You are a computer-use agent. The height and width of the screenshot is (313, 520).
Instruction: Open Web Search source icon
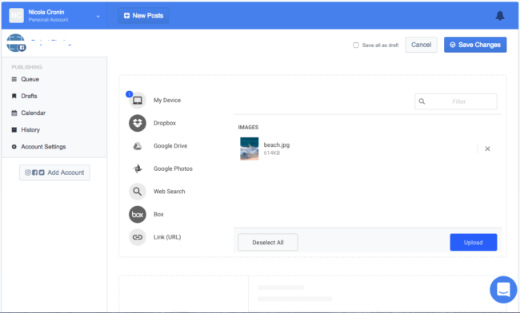pos(138,192)
